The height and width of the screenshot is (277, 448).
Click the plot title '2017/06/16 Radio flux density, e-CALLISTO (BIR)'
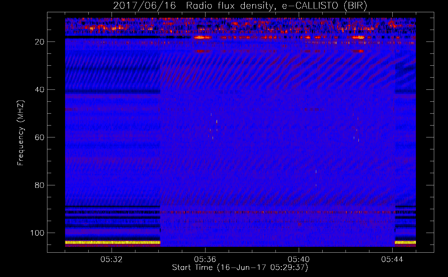tap(240, 6)
